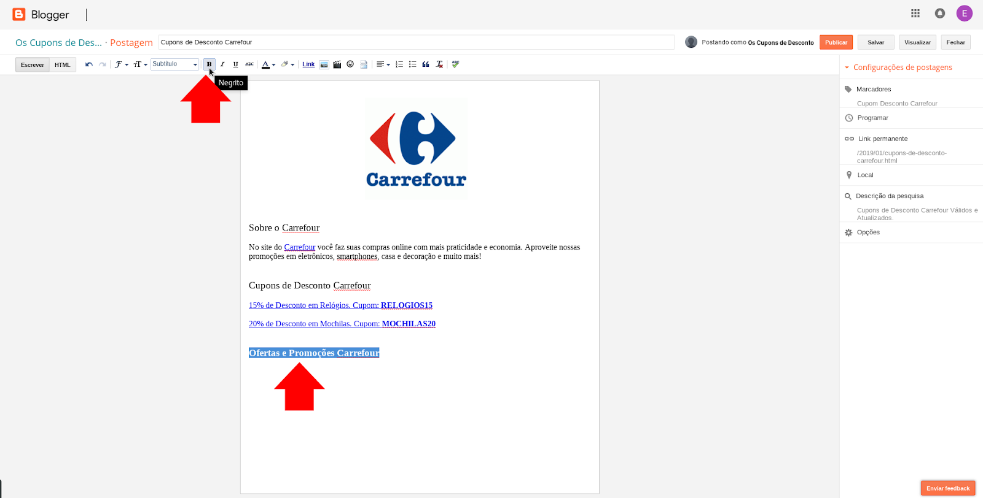This screenshot has width=983, height=498.
Task: Open the text background highlight color picker
Action: (x=288, y=64)
